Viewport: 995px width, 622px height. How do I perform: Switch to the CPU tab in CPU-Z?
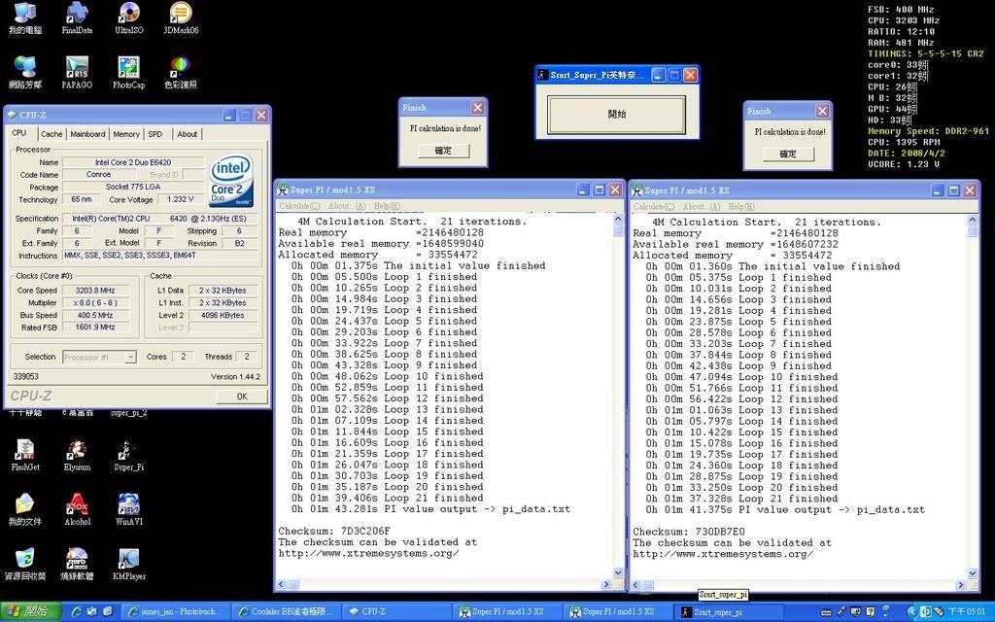pos(19,133)
